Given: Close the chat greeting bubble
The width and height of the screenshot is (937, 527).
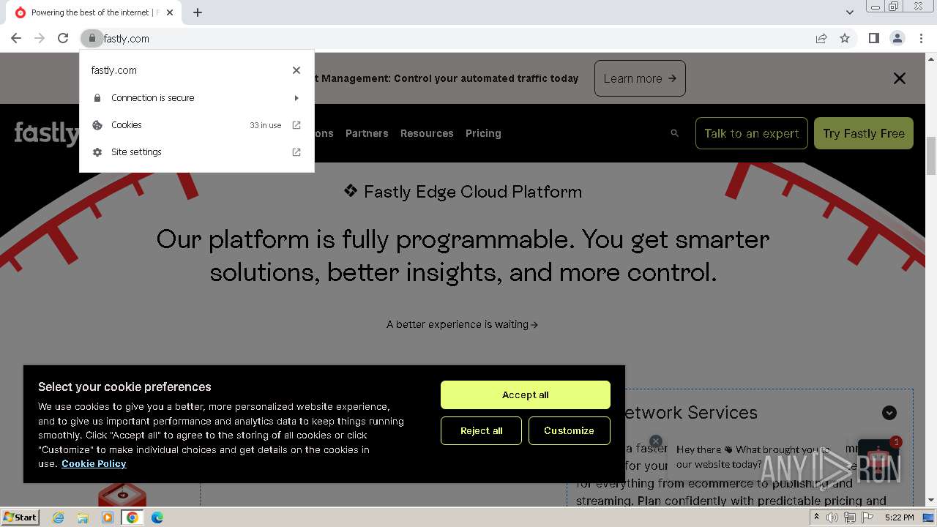Looking at the screenshot, I should [656, 441].
